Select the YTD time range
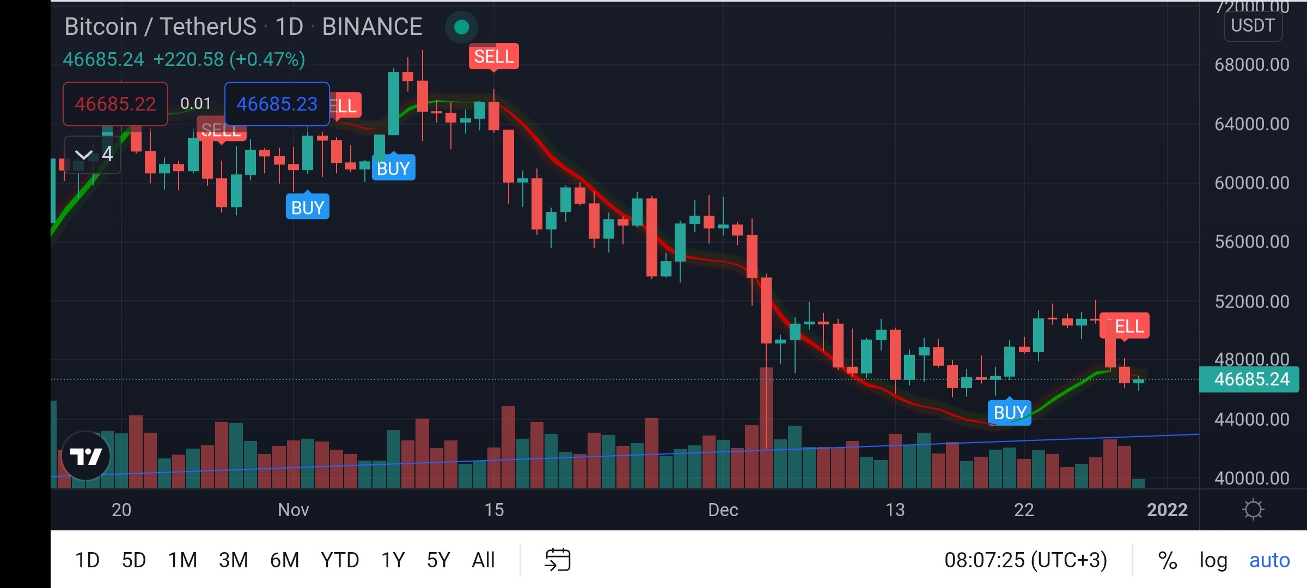Viewport: 1307px width, 588px height. (340, 560)
